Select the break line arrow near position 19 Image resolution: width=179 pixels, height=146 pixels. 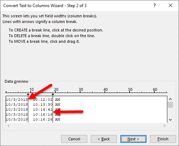click(53, 94)
